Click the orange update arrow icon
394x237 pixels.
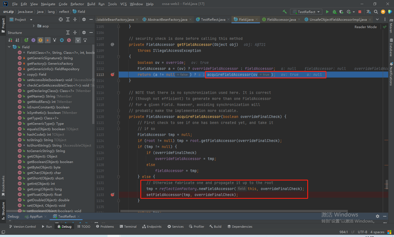(x=383, y=12)
